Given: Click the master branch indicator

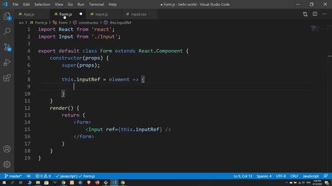Looking at the screenshot, I should pyautogui.click(x=13, y=176).
